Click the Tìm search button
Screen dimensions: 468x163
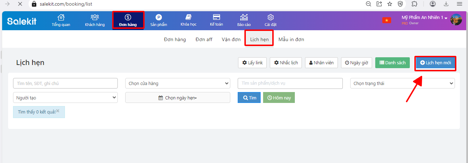(250, 98)
